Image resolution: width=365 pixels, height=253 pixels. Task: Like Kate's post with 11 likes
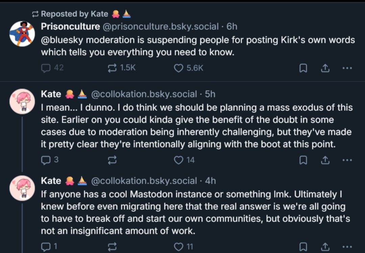(178, 247)
